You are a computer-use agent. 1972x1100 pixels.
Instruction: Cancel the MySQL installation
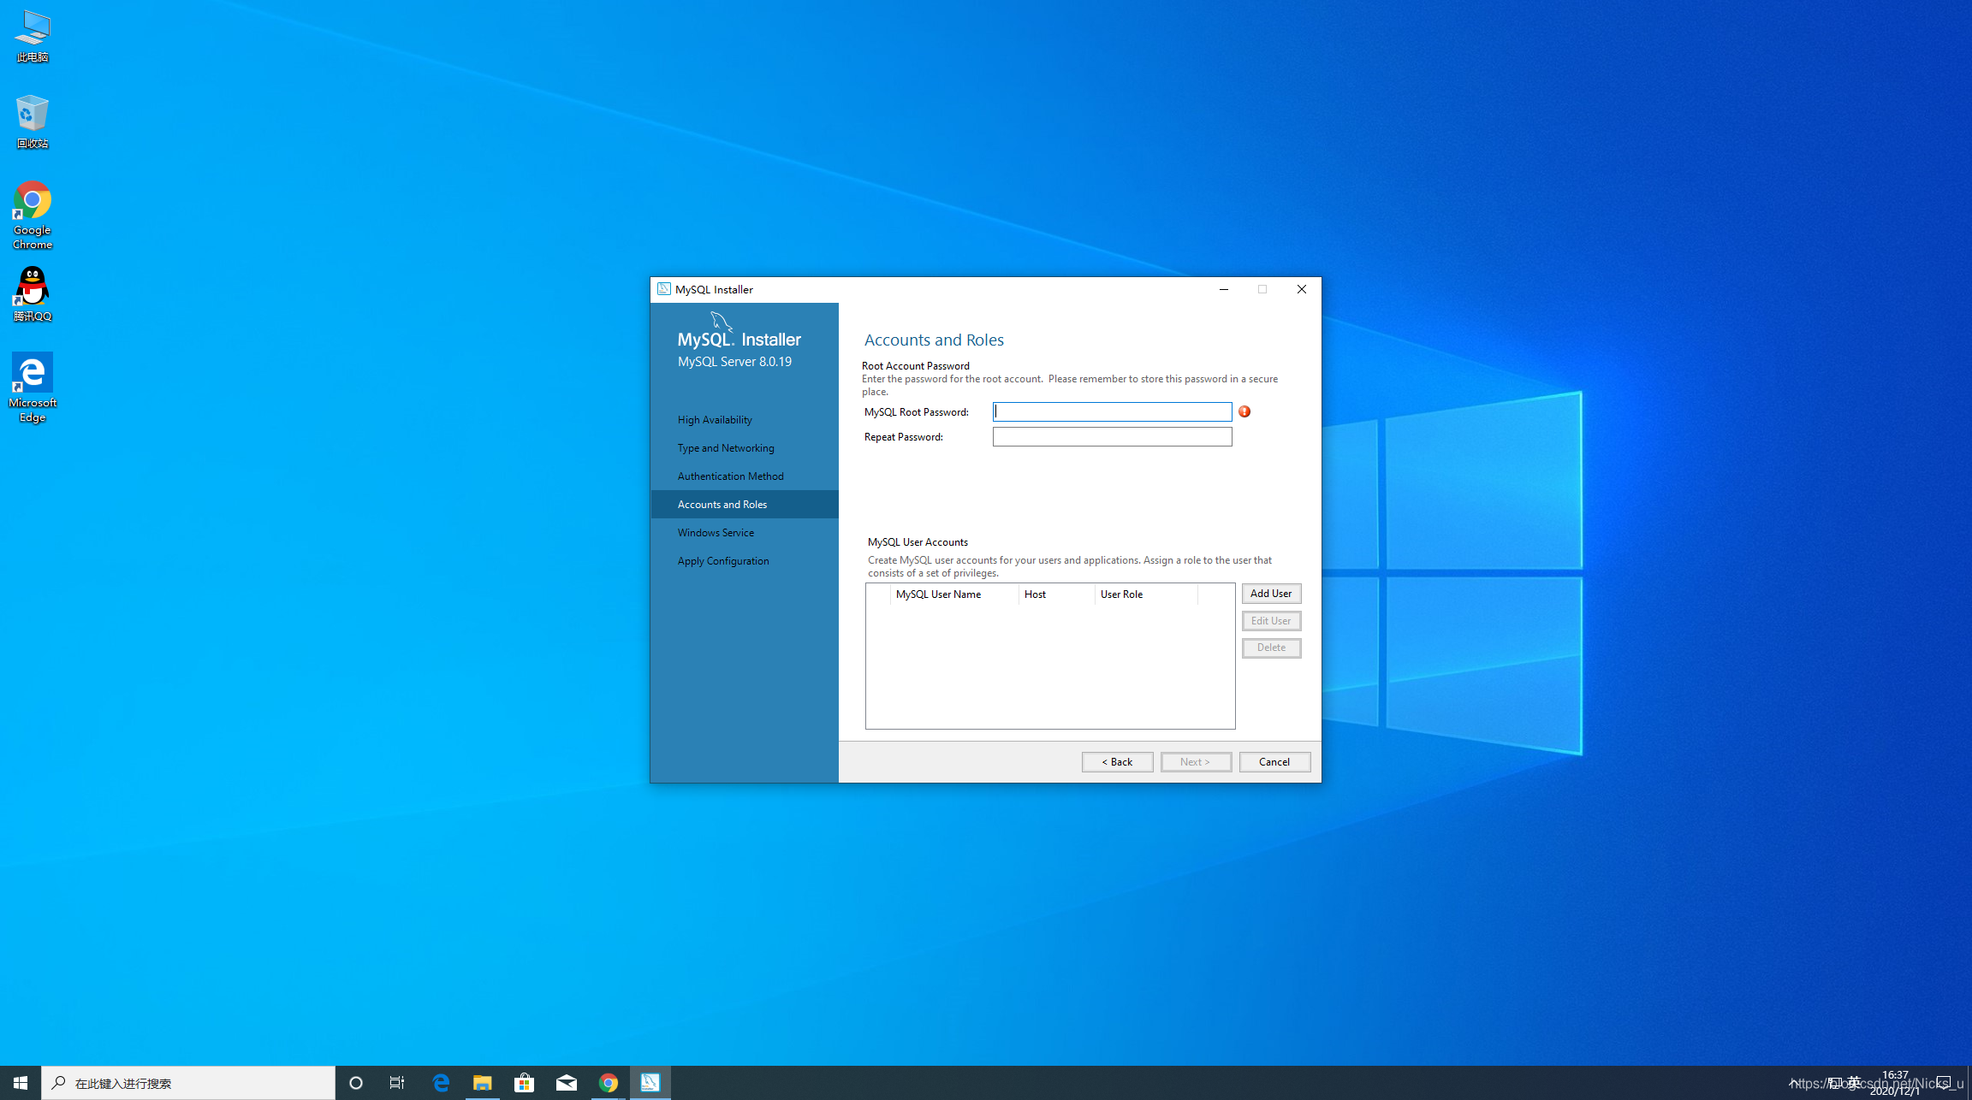coord(1274,762)
